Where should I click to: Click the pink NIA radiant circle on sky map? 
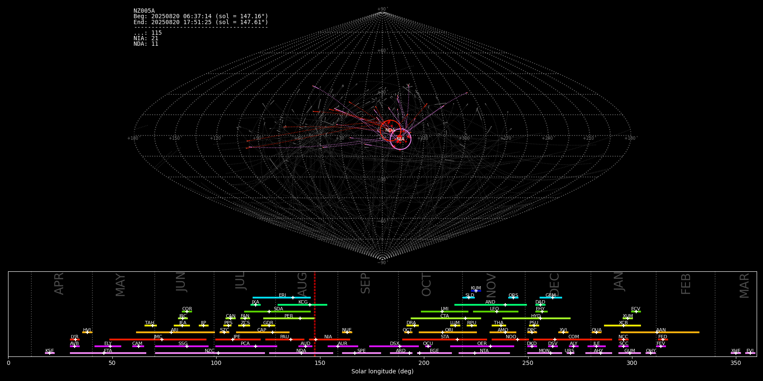pyautogui.click(x=401, y=139)
